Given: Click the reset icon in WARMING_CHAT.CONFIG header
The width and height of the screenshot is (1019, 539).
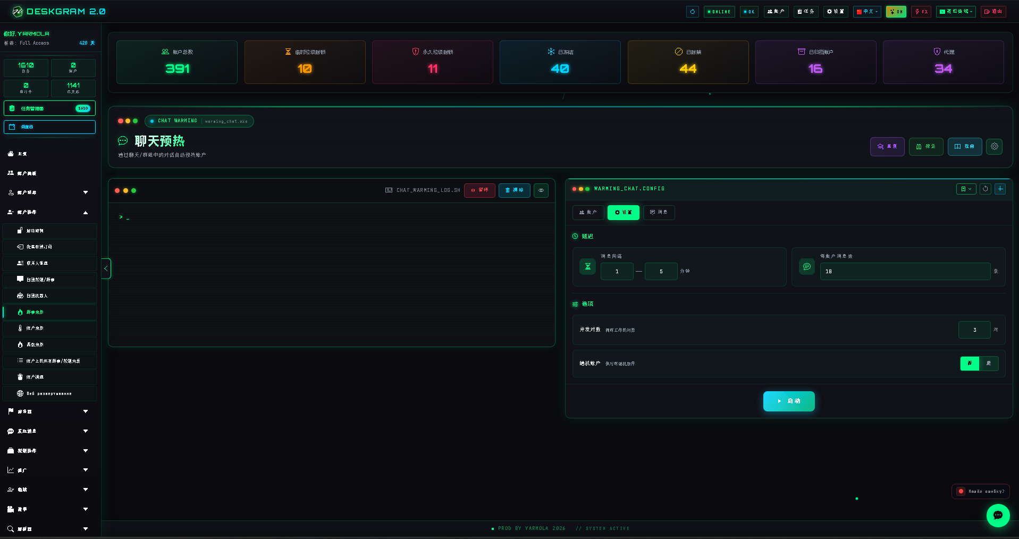Looking at the screenshot, I should pos(985,189).
